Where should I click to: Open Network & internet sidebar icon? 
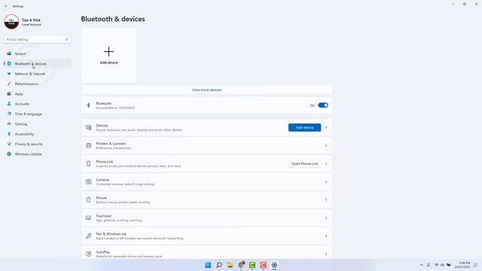tap(9, 74)
